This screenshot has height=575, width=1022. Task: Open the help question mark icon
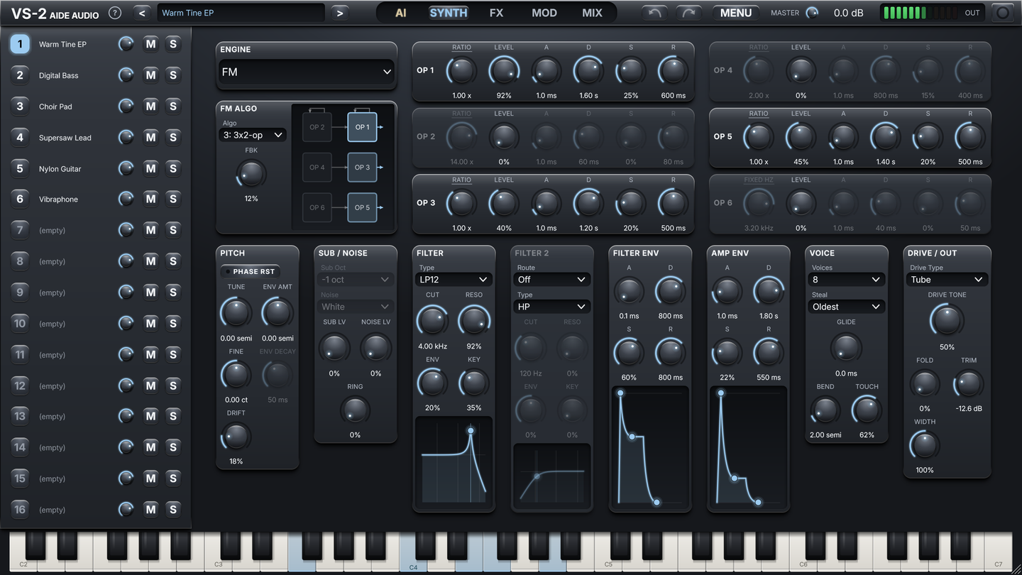pos(115,13)
